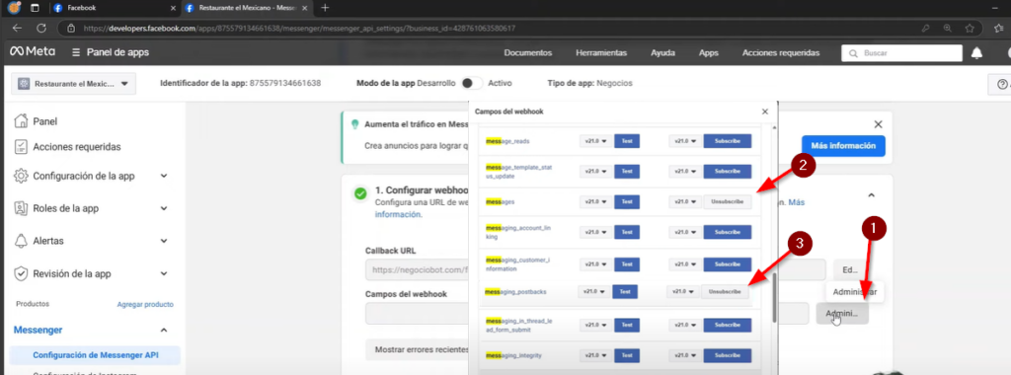
Task: Expand Revisión de la app section
Action: [x=164, y=273]
